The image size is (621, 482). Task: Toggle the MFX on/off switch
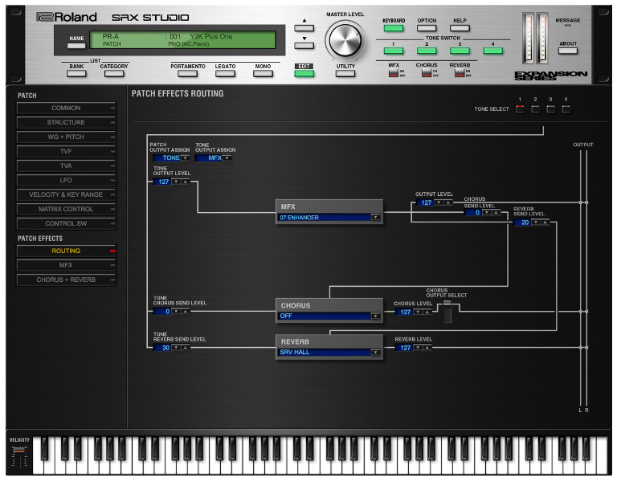click(x=394, y=73)
